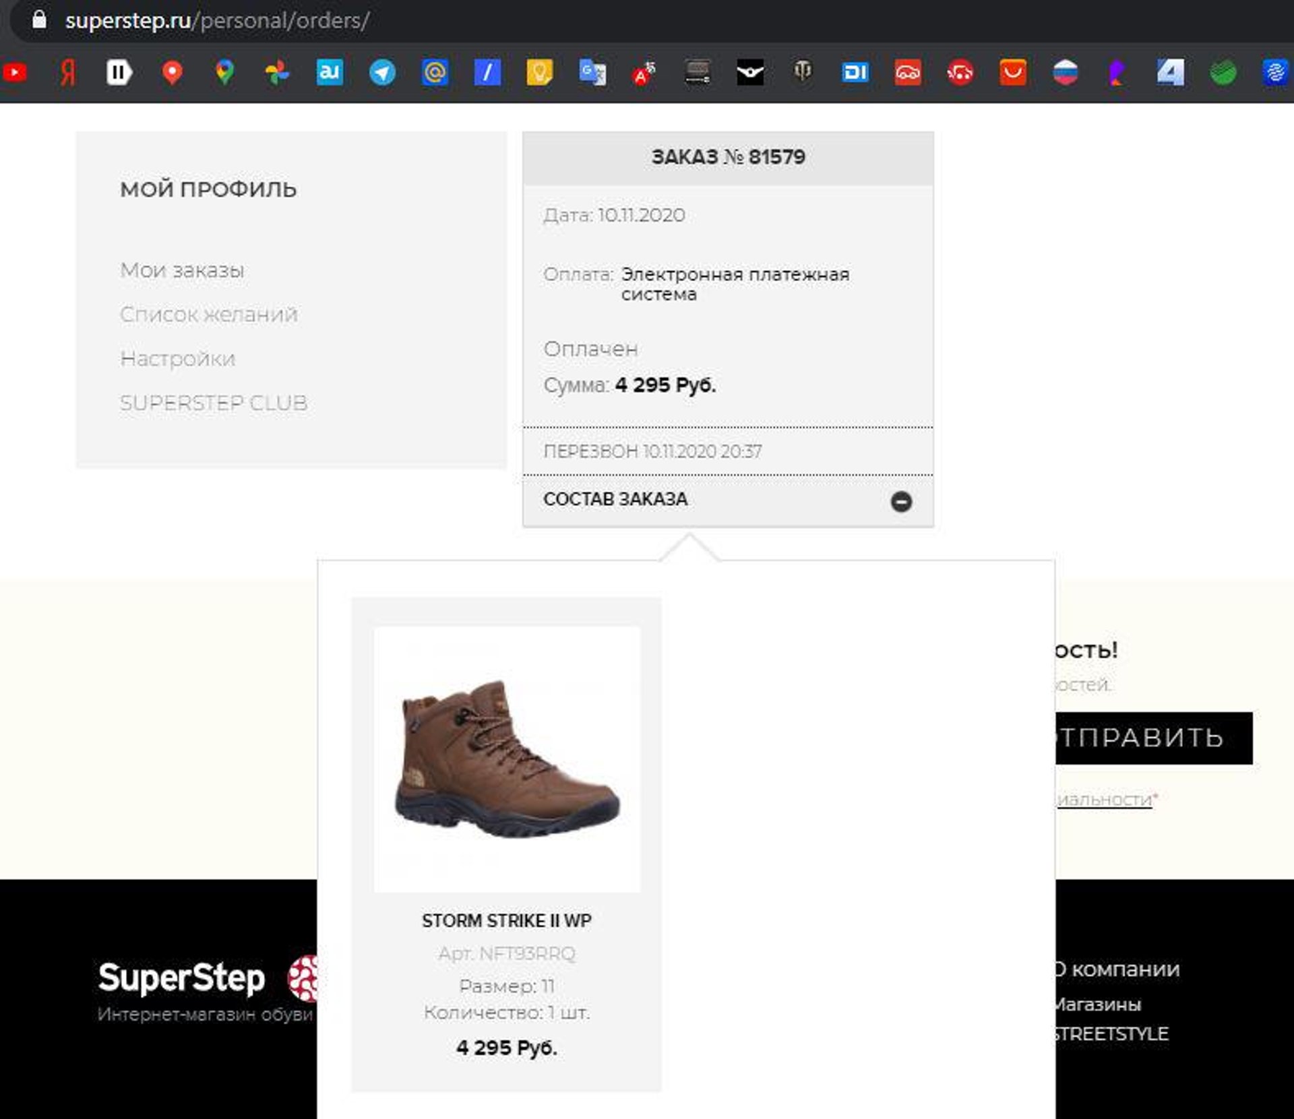
Task: Click 'Интернет-магазин обуви' footer tagline
Action: 205,1014
